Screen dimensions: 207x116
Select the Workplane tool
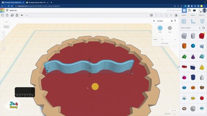click(184, 21)
